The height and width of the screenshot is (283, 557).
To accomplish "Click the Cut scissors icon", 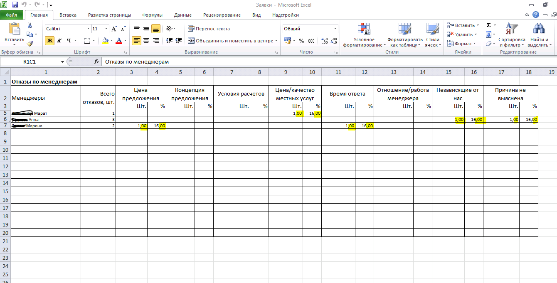I will click(30, 26).
